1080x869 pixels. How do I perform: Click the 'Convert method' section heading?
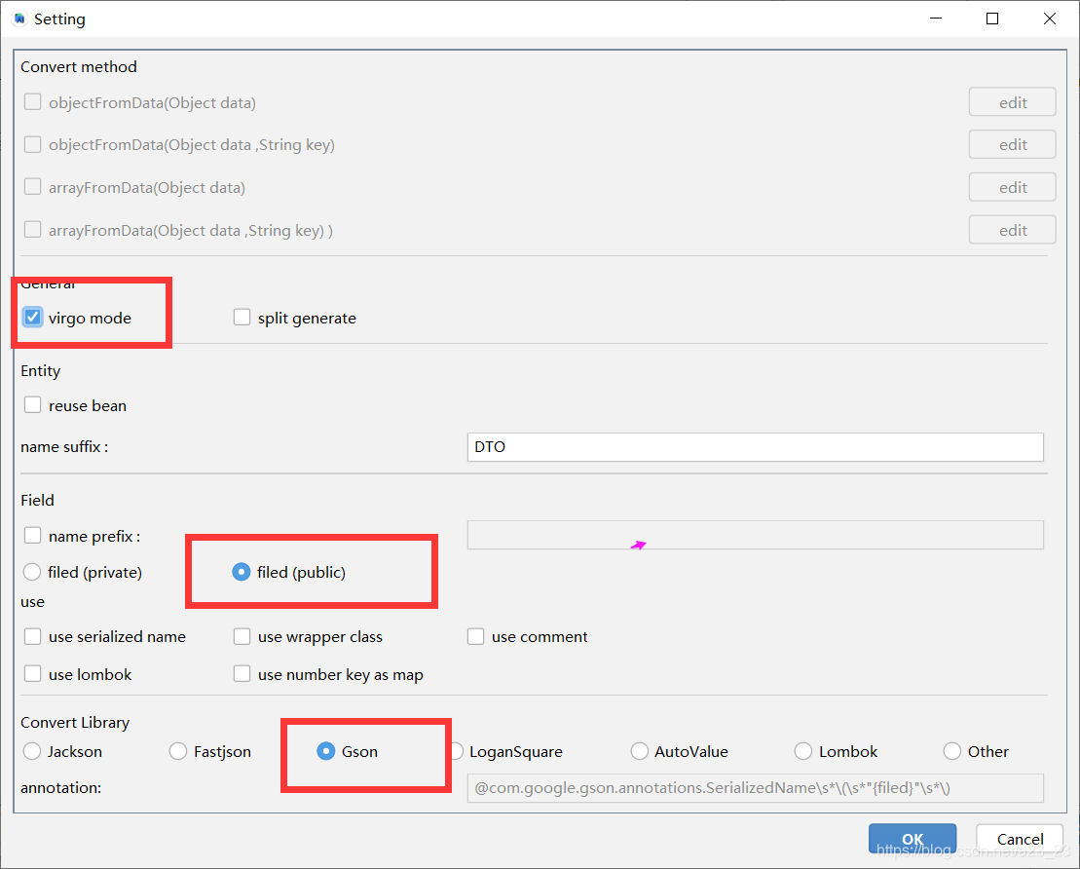click(x=79, y=67)
